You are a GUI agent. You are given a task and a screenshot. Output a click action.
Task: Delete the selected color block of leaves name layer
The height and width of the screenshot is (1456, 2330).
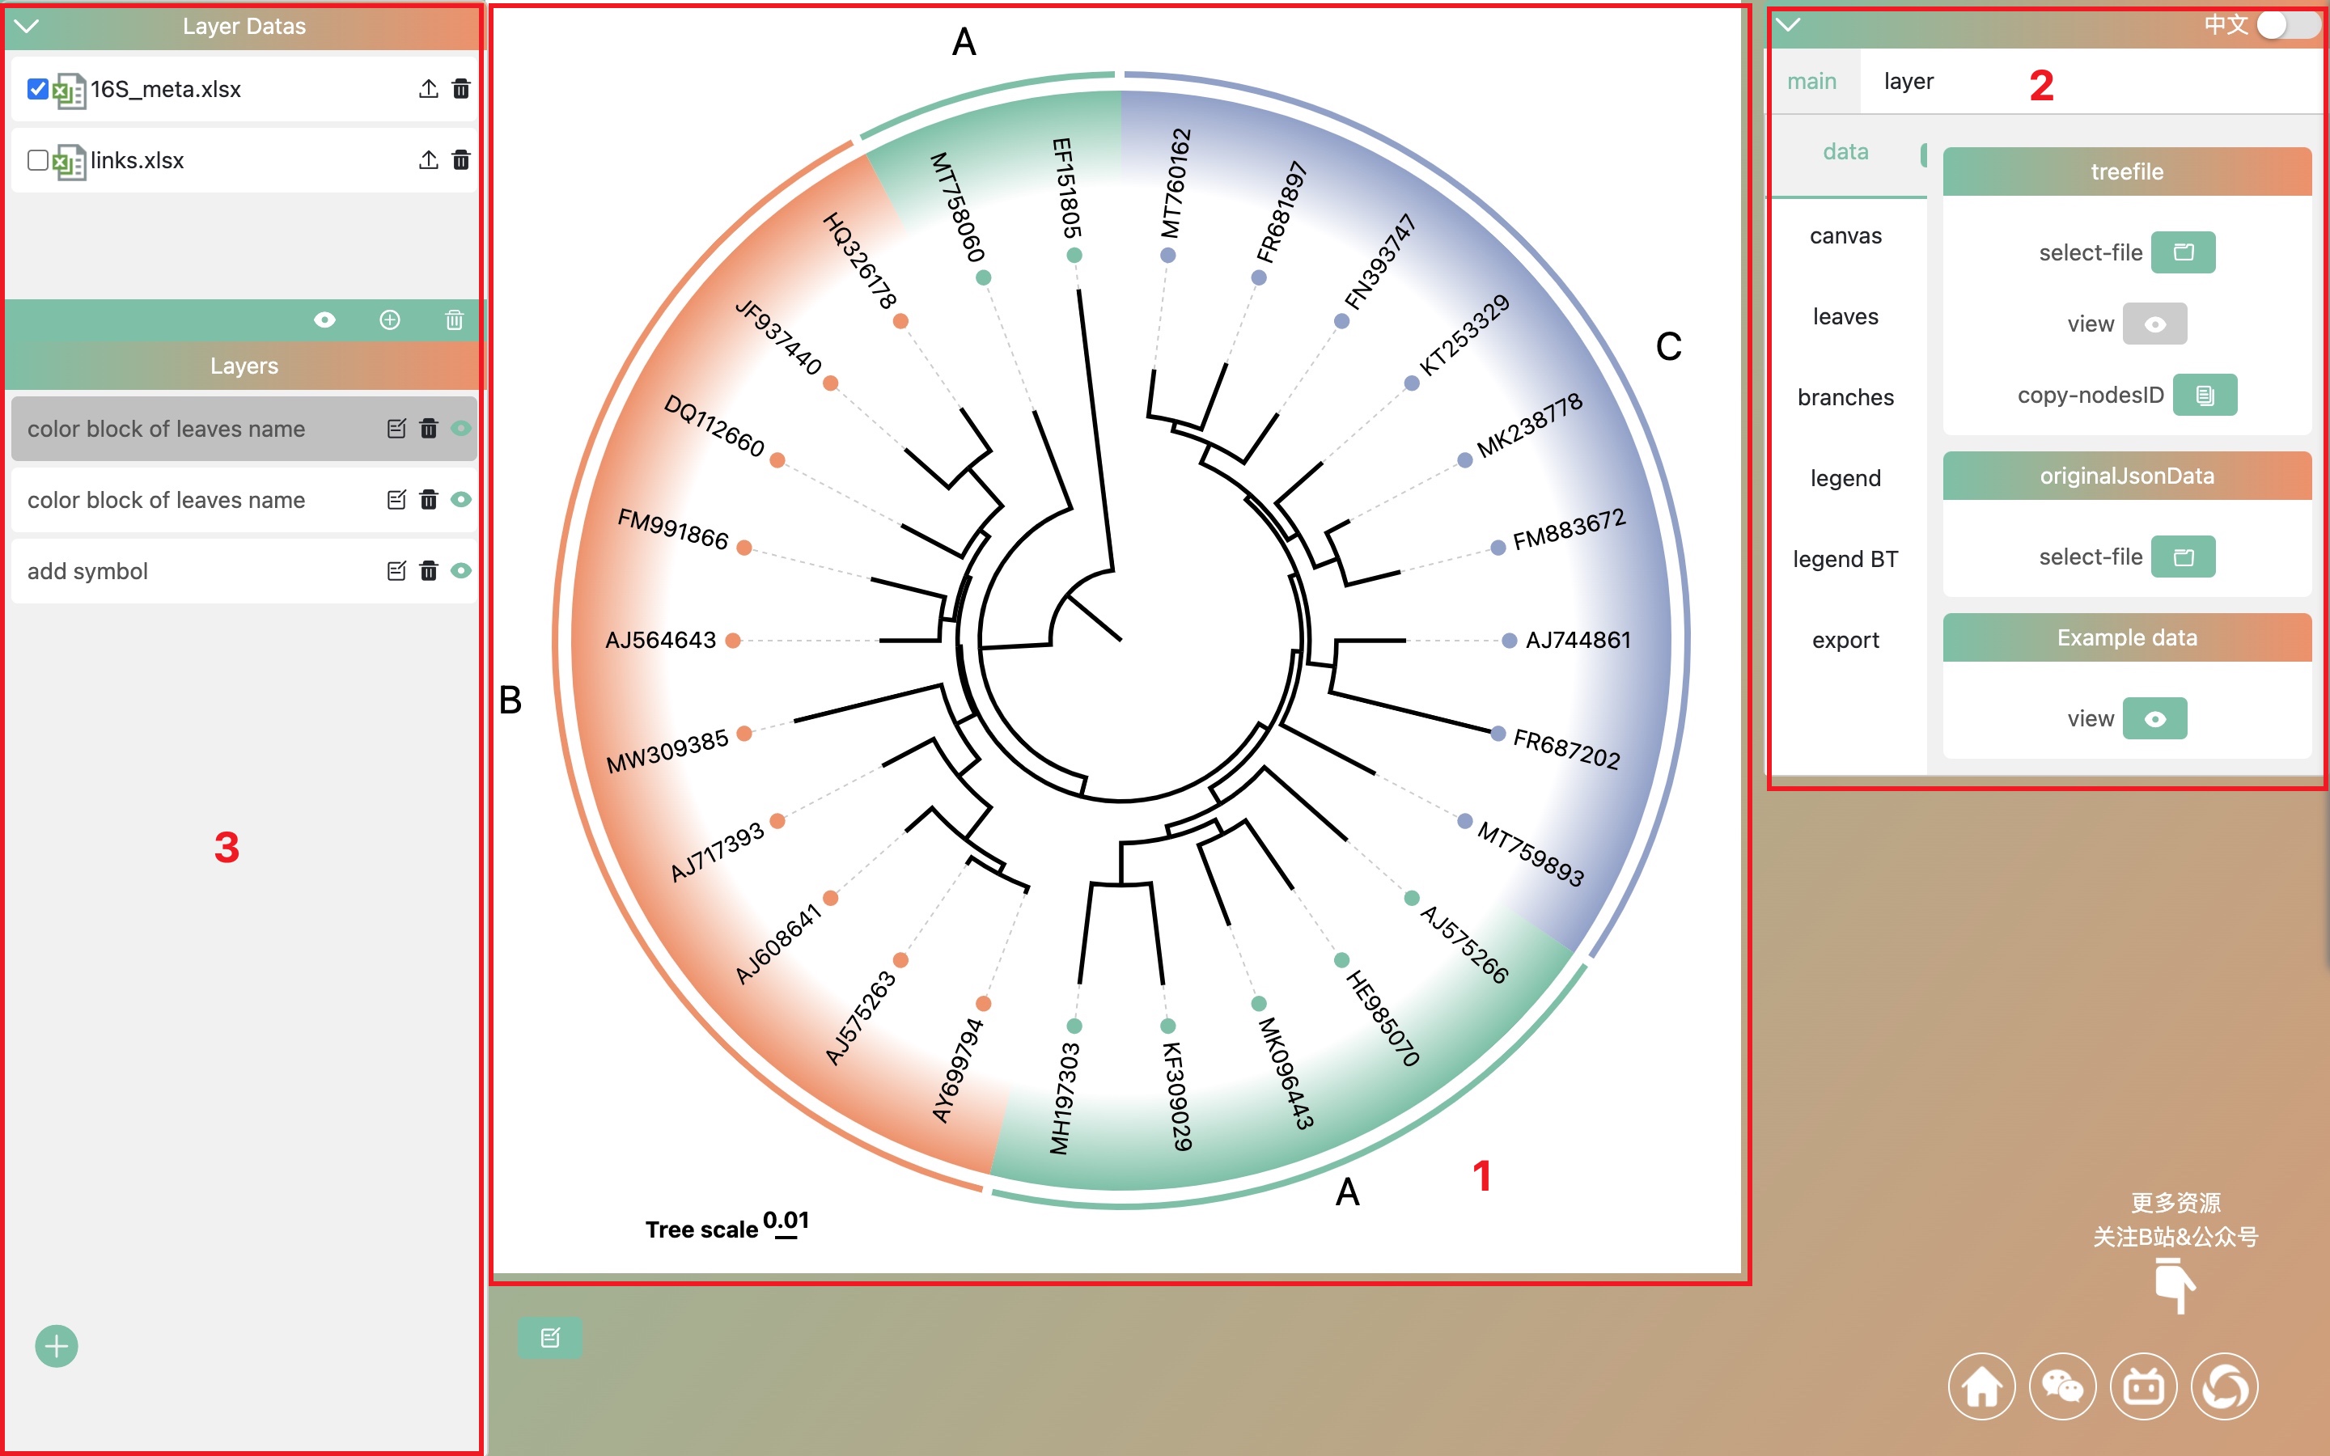pyautogui.click(x=430, y=429)
